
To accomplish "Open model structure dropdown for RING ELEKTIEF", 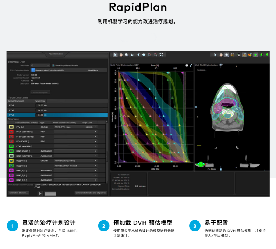I will point(75,156).
